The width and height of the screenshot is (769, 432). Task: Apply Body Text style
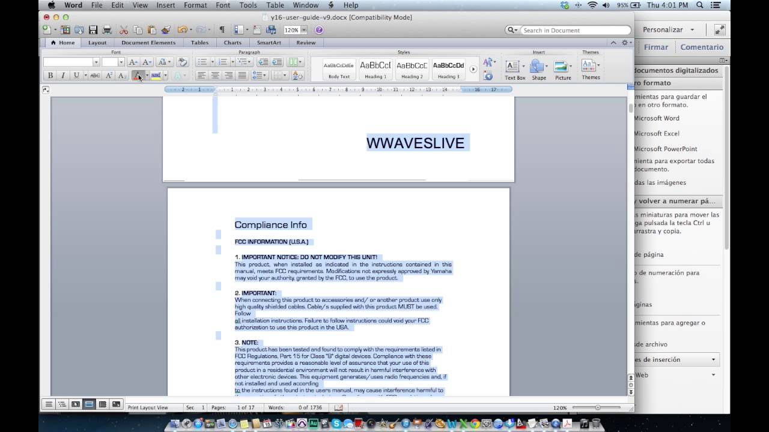click(339, 69)
